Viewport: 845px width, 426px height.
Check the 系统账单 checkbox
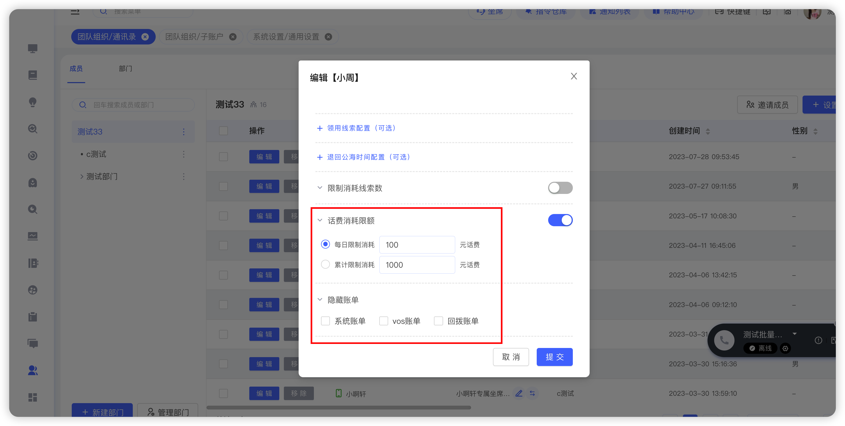coord(325,321)
